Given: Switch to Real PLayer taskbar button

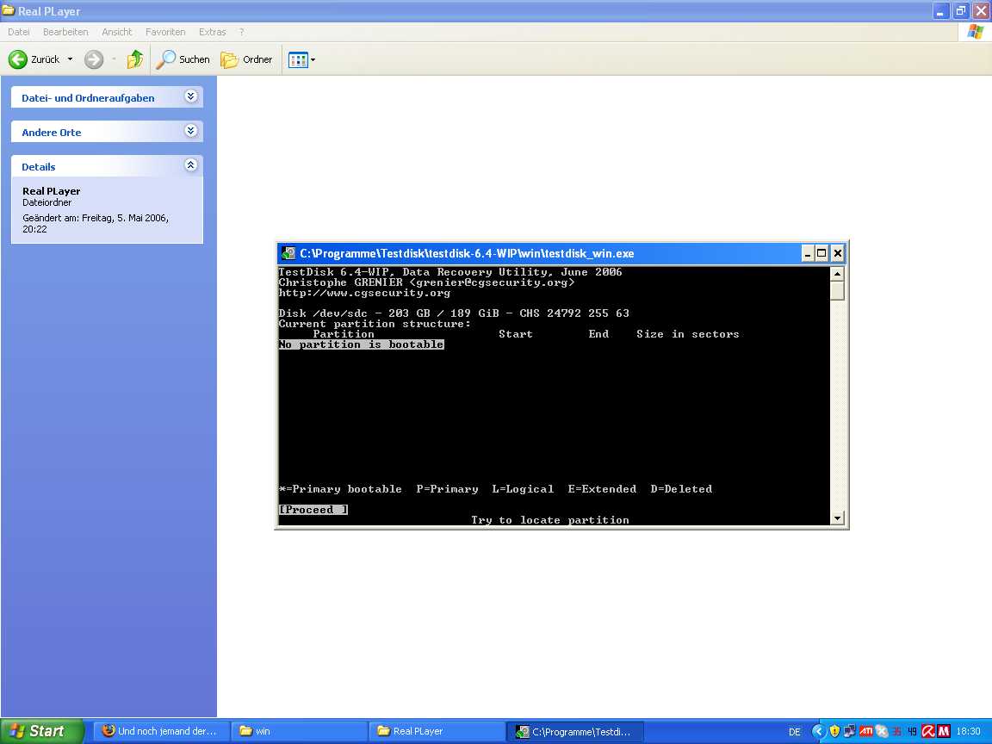Looking at the screenshot, I should pyautogui.click(x=437, y=731).
